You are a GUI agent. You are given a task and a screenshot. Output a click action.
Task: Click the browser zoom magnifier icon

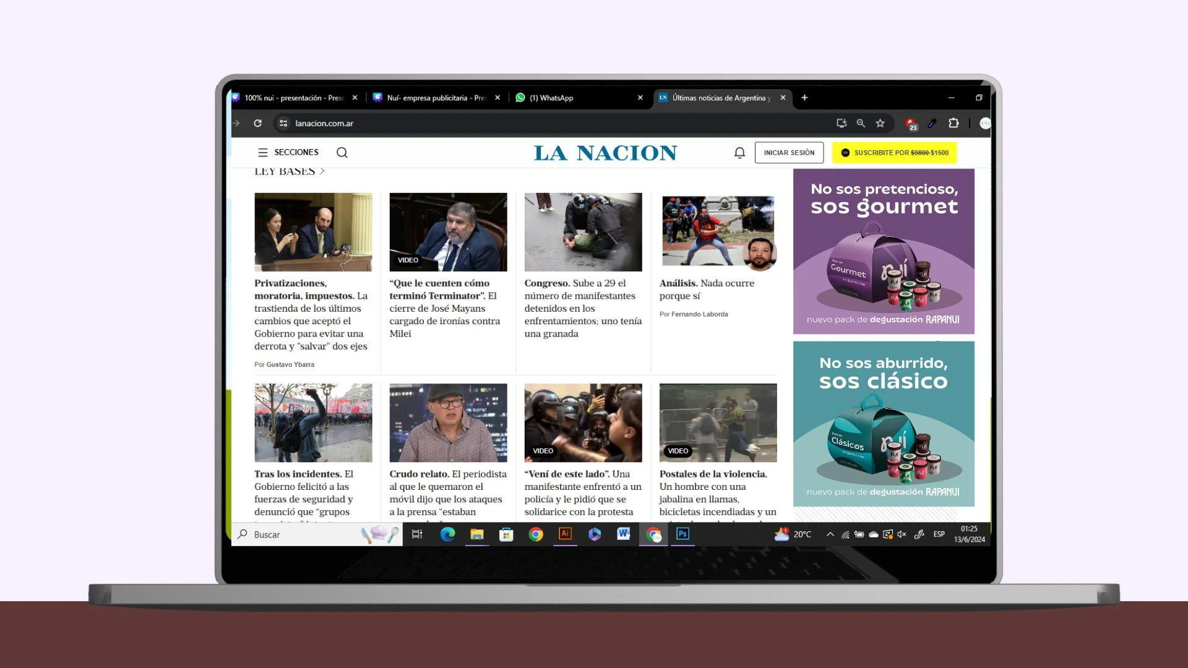(861, 123)
